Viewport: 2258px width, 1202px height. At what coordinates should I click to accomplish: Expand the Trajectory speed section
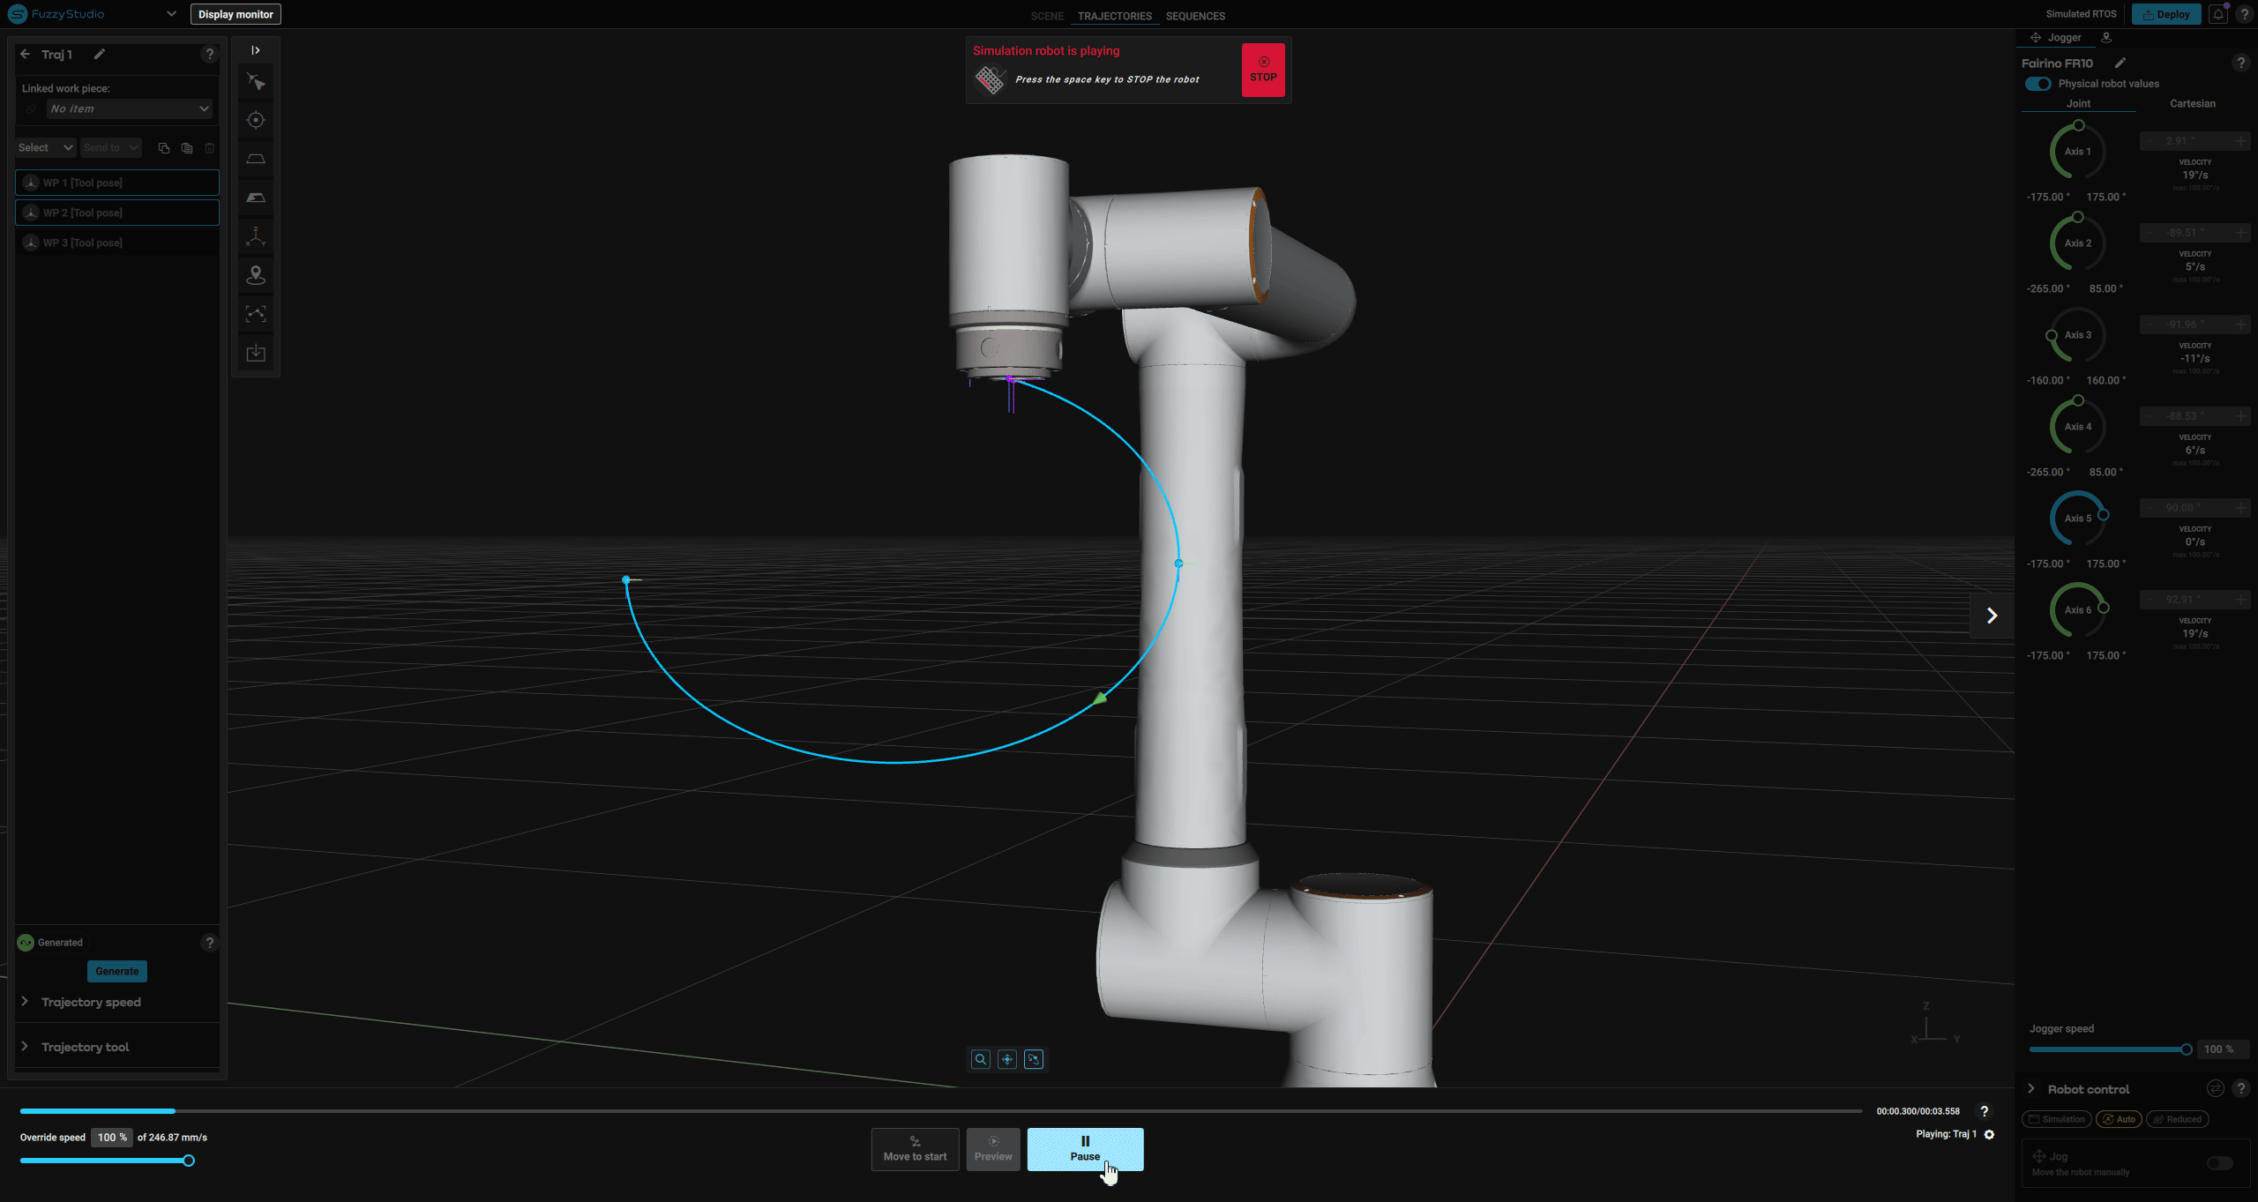point(90,1002)
